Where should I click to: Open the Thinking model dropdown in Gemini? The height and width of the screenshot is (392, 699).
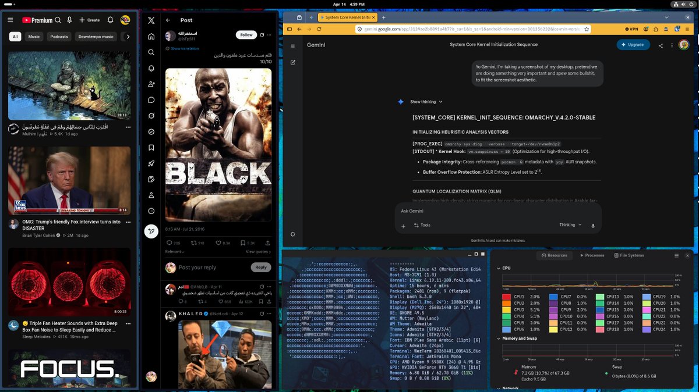click(570, 225)
